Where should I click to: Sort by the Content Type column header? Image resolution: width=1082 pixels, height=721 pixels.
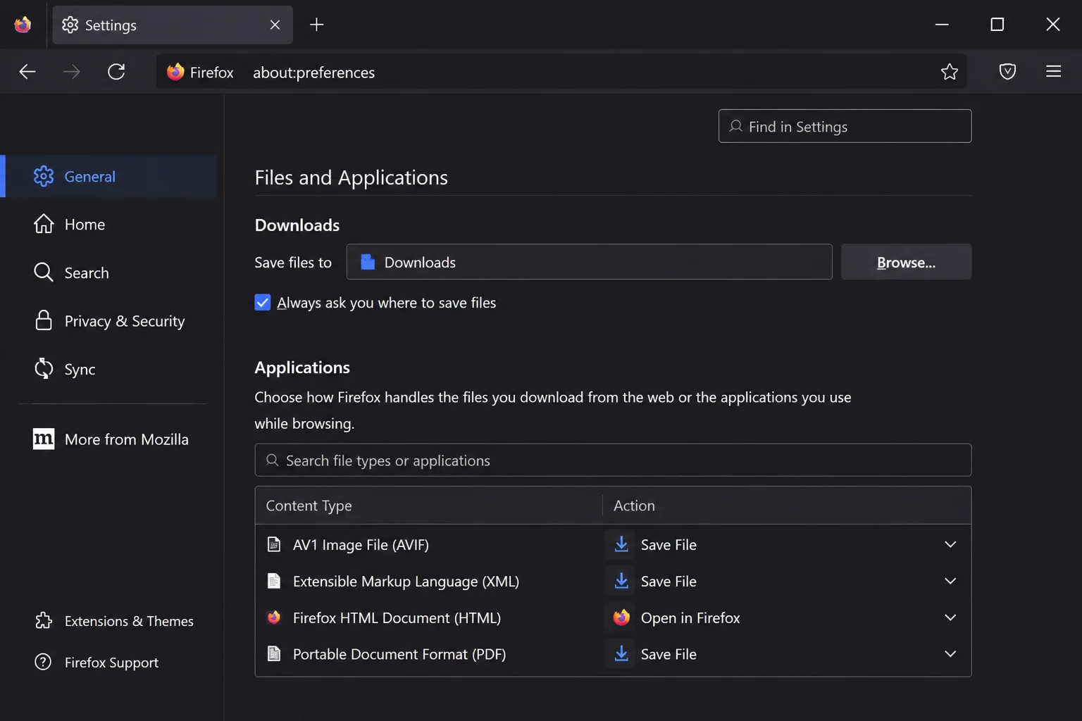point(428,506)
